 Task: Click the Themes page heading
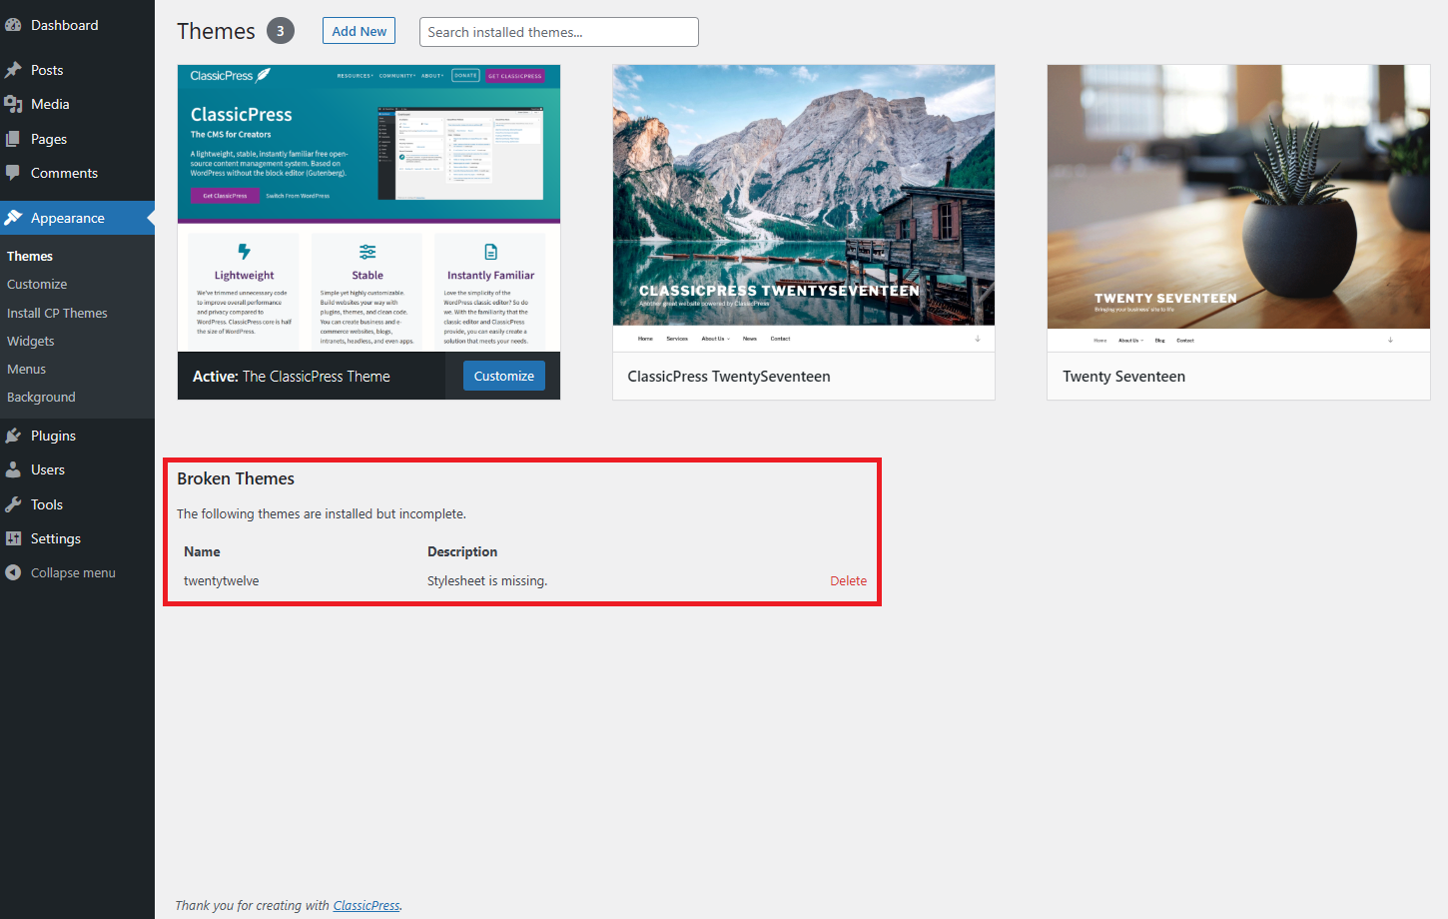[216, 31]
